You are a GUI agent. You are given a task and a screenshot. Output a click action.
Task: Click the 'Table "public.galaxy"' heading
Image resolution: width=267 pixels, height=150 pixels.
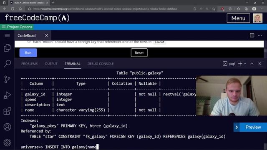click(140, 73)
